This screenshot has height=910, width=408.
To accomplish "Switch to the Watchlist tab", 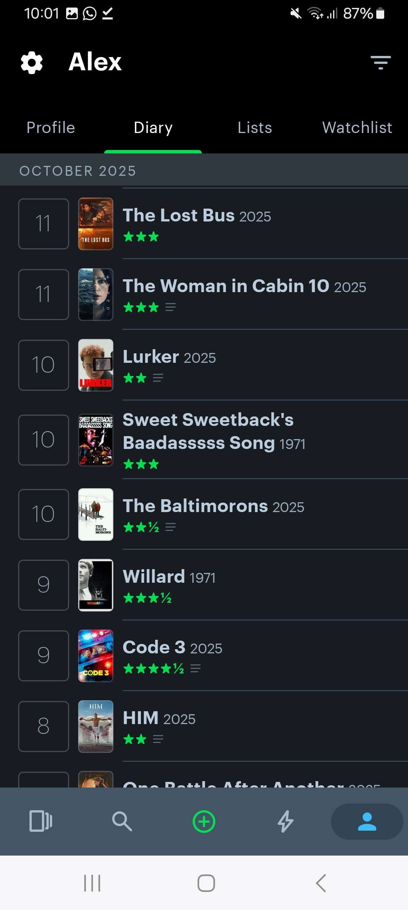I will [x=357, y=128].
